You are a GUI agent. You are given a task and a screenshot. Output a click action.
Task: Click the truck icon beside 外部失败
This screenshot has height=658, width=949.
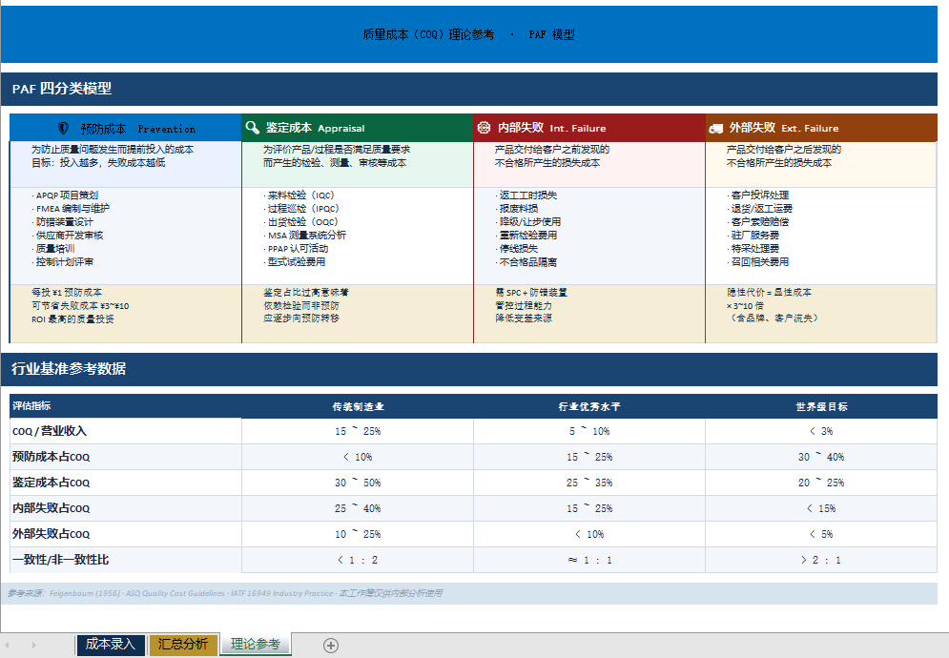[715, 128]
